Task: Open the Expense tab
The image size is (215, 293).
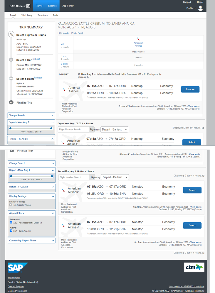Action: [52, 6]
